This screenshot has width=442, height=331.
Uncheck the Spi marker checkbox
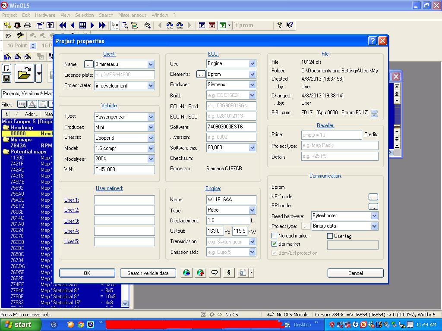tap(274, 244)
